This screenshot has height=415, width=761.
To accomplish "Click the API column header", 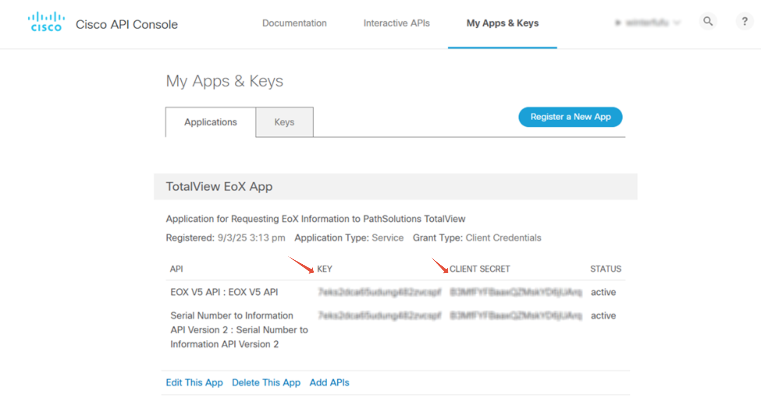I will (x=176, y=269).
